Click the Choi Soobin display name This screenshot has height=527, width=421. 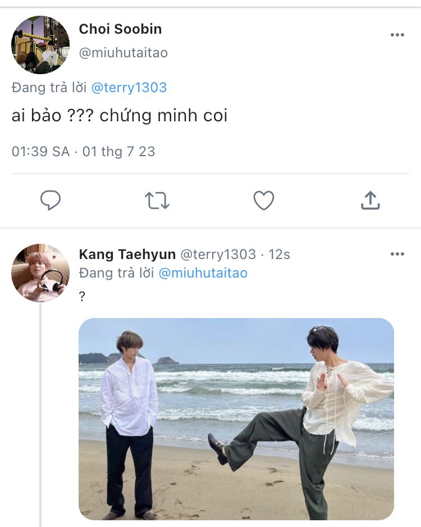(120, 29)
